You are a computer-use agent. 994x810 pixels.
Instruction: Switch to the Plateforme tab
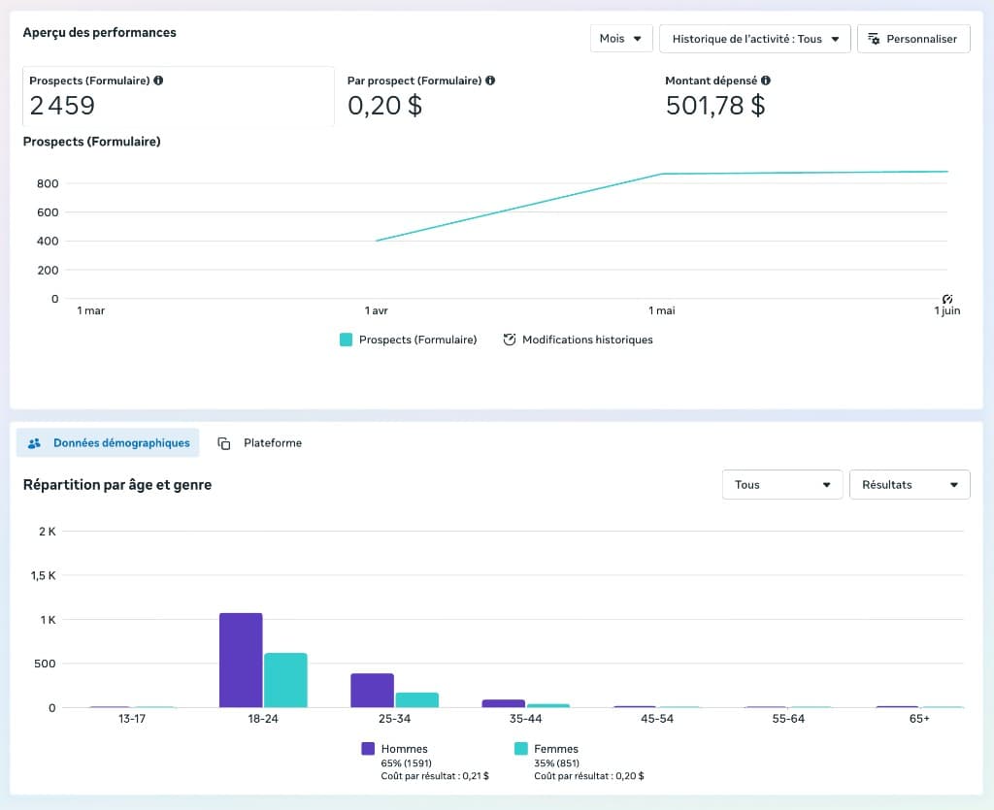tap(260, 442)
